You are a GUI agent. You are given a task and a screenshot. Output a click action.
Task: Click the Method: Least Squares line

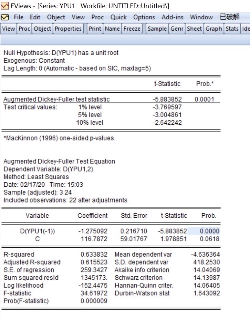coord(36,177)
